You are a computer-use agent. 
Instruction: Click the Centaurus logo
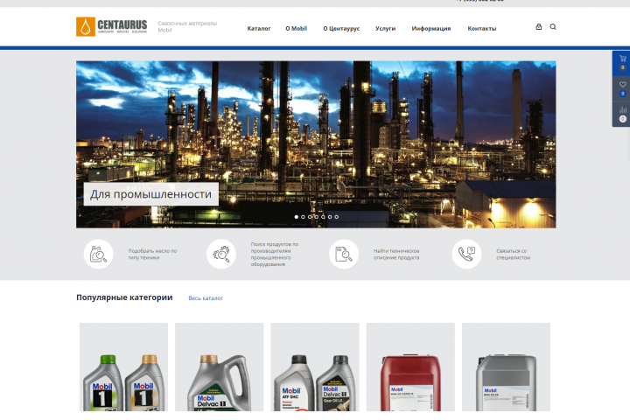point(112,26)
